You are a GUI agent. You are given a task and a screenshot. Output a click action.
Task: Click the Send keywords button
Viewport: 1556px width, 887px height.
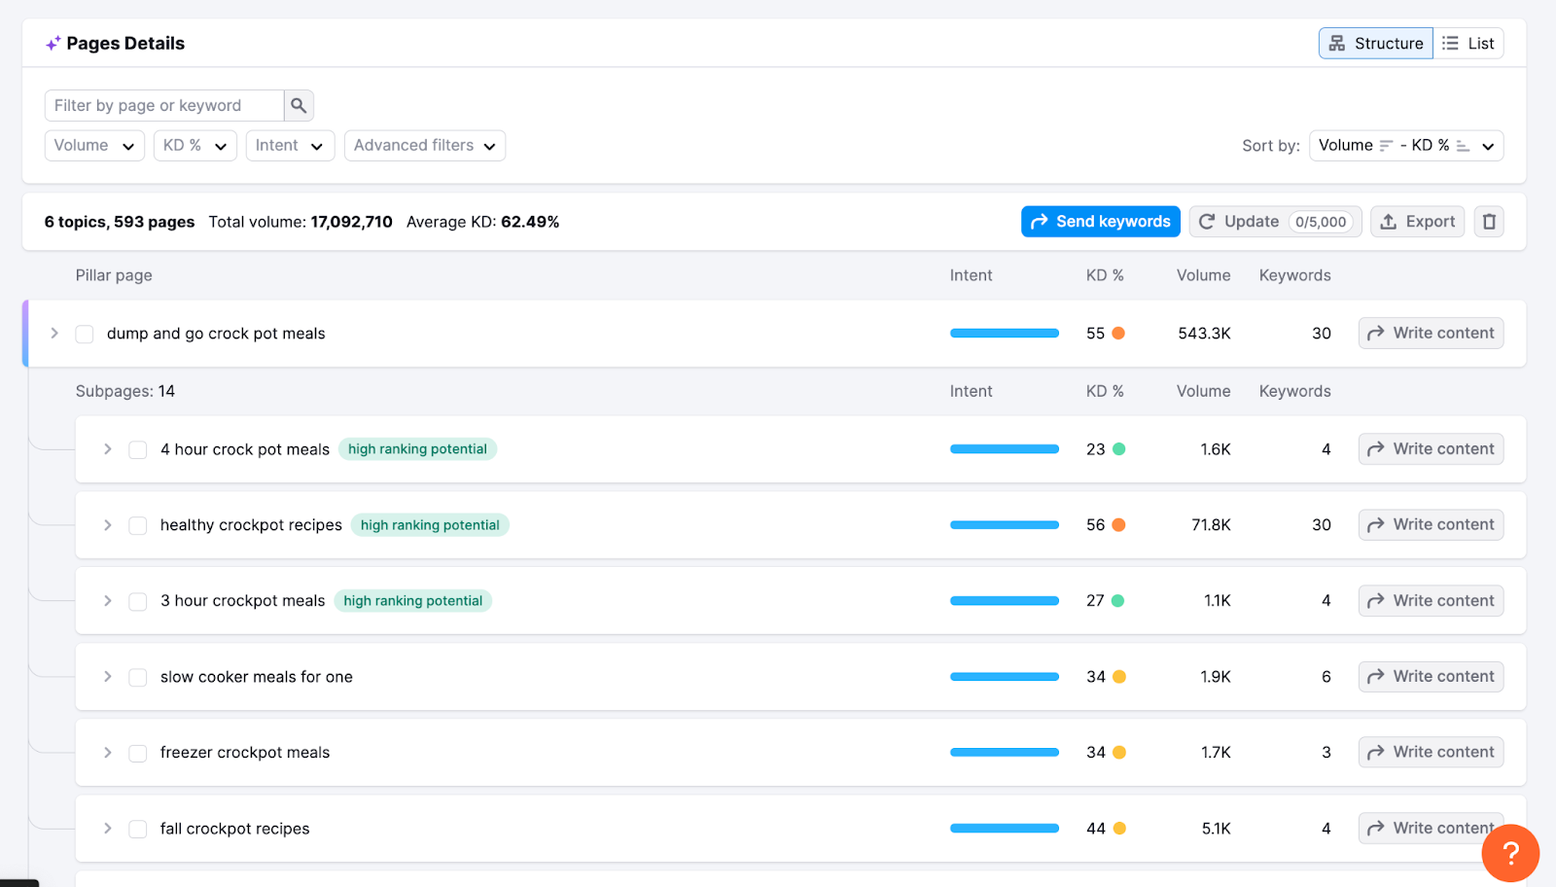click(1101, 222)
